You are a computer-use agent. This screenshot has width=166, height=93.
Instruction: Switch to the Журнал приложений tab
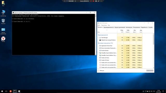pos(120,27)
